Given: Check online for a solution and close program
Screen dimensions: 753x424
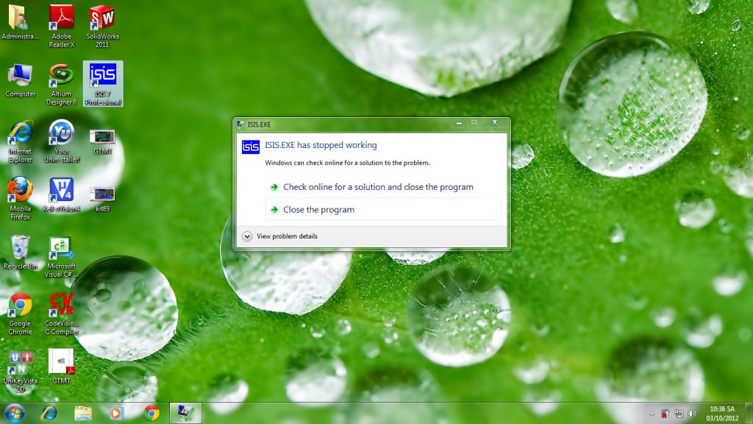Looking at the screenshot, I should (x=382, y=187).
